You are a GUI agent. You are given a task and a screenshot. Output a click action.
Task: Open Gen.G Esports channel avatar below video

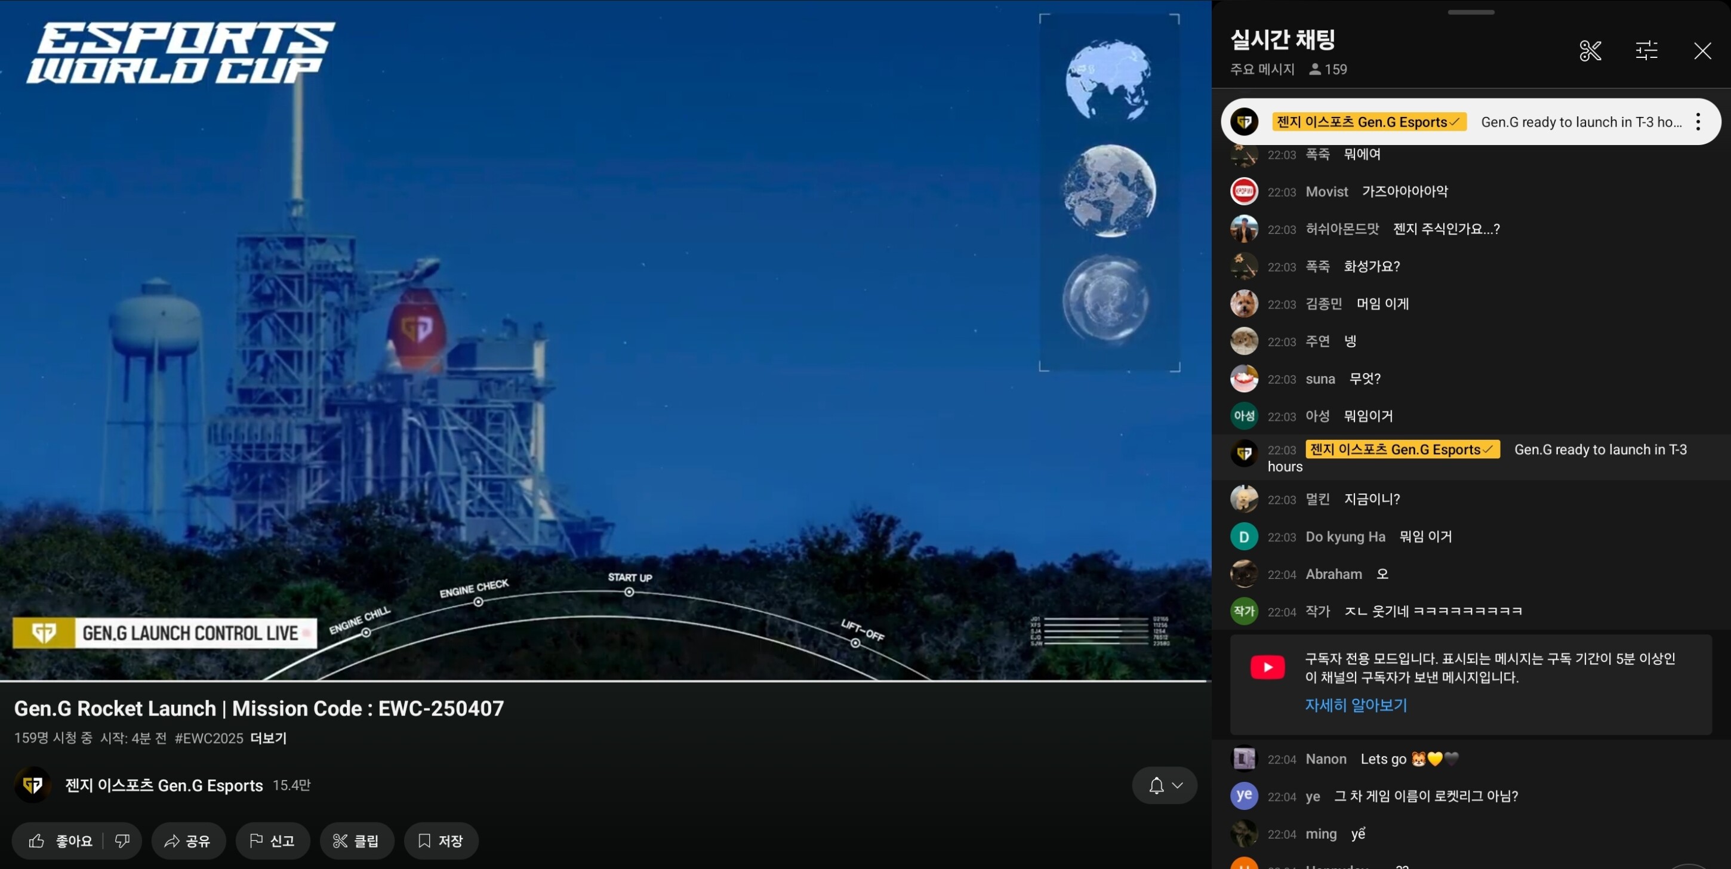(x=32, y=784)
